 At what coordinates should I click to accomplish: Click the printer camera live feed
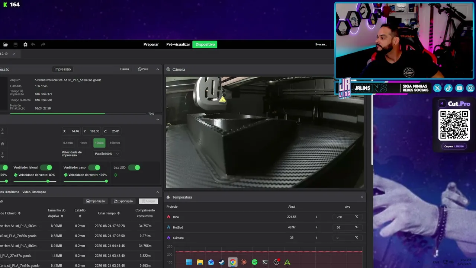pyautogui.click(x=265, y=132)
